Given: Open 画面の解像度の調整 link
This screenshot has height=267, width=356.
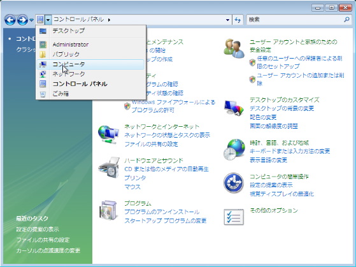Looking at the screenshot, I should 274,126.
